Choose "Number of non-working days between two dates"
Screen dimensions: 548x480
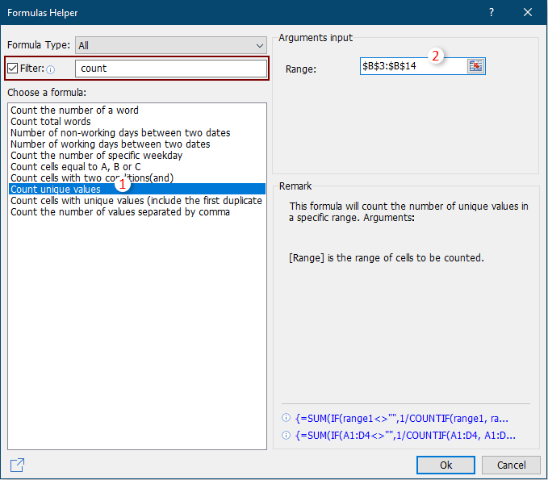click(120, 133)
